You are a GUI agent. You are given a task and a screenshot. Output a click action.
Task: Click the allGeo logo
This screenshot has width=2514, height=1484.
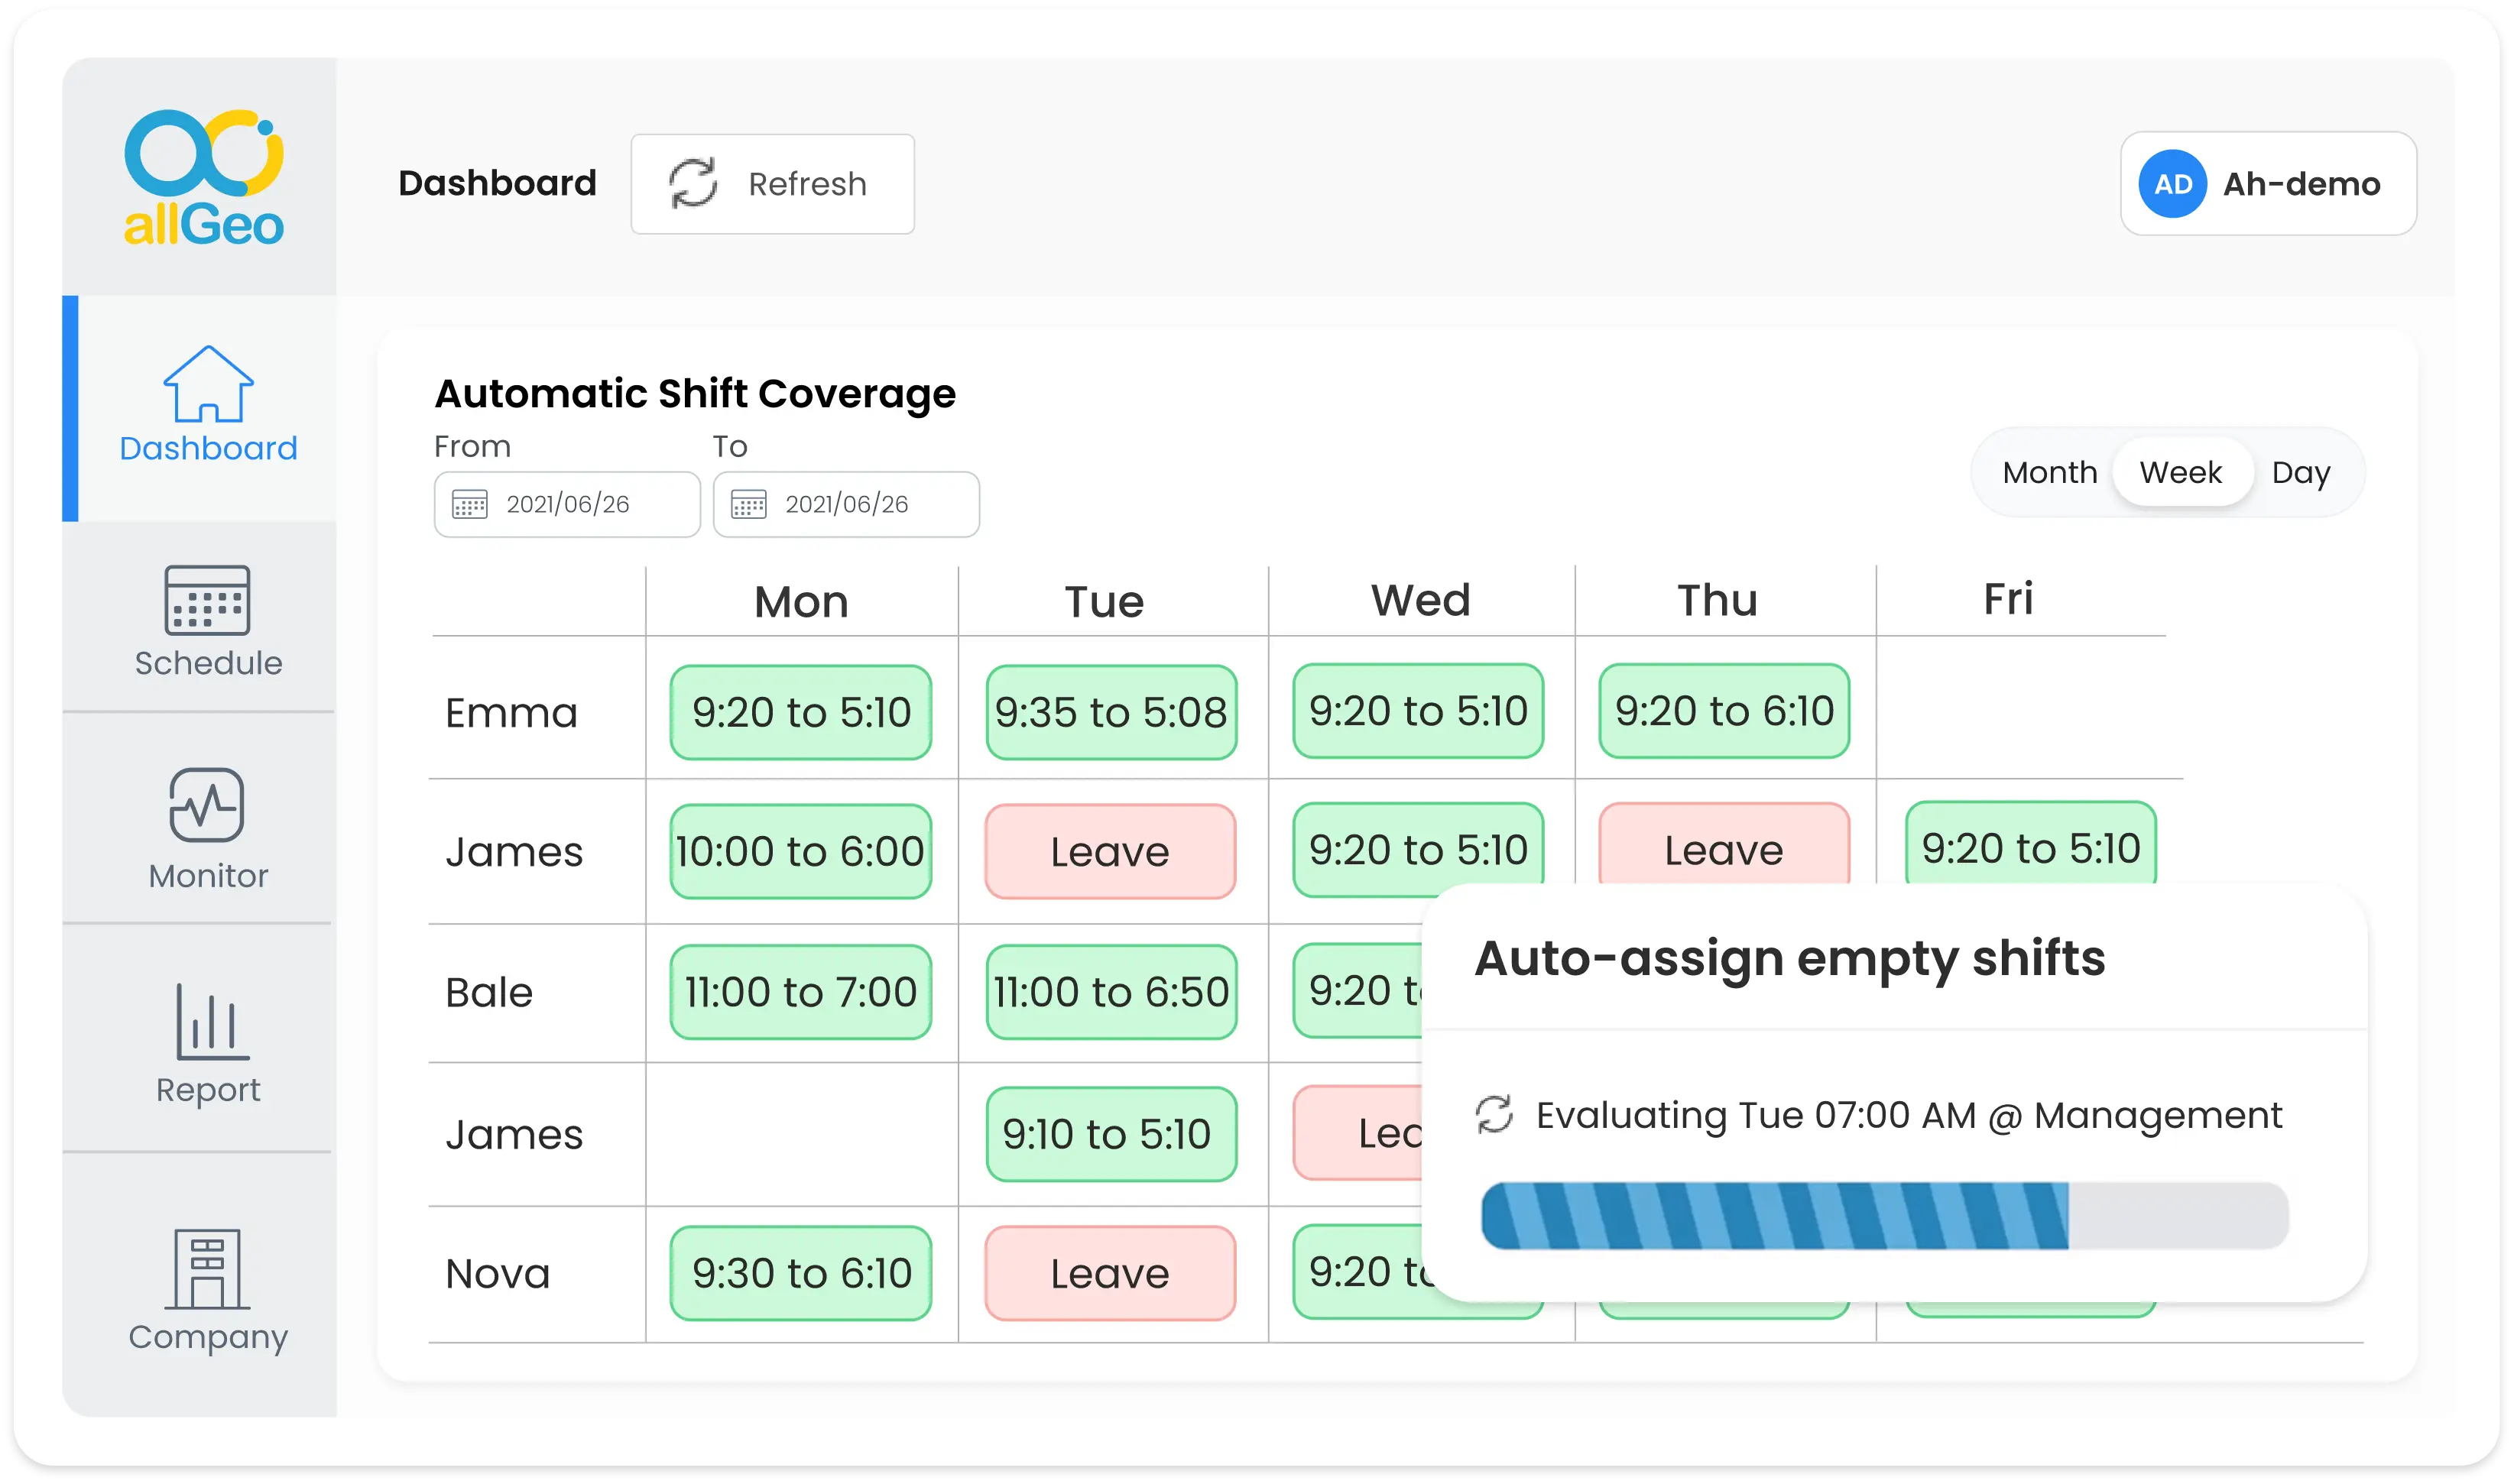pyautogui.click(x=201, y=180)
